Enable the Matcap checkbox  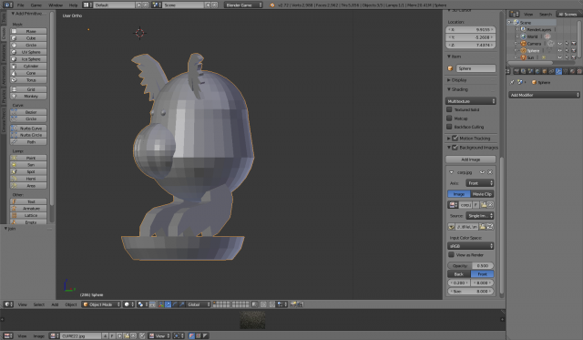click(x=449, y=118)
